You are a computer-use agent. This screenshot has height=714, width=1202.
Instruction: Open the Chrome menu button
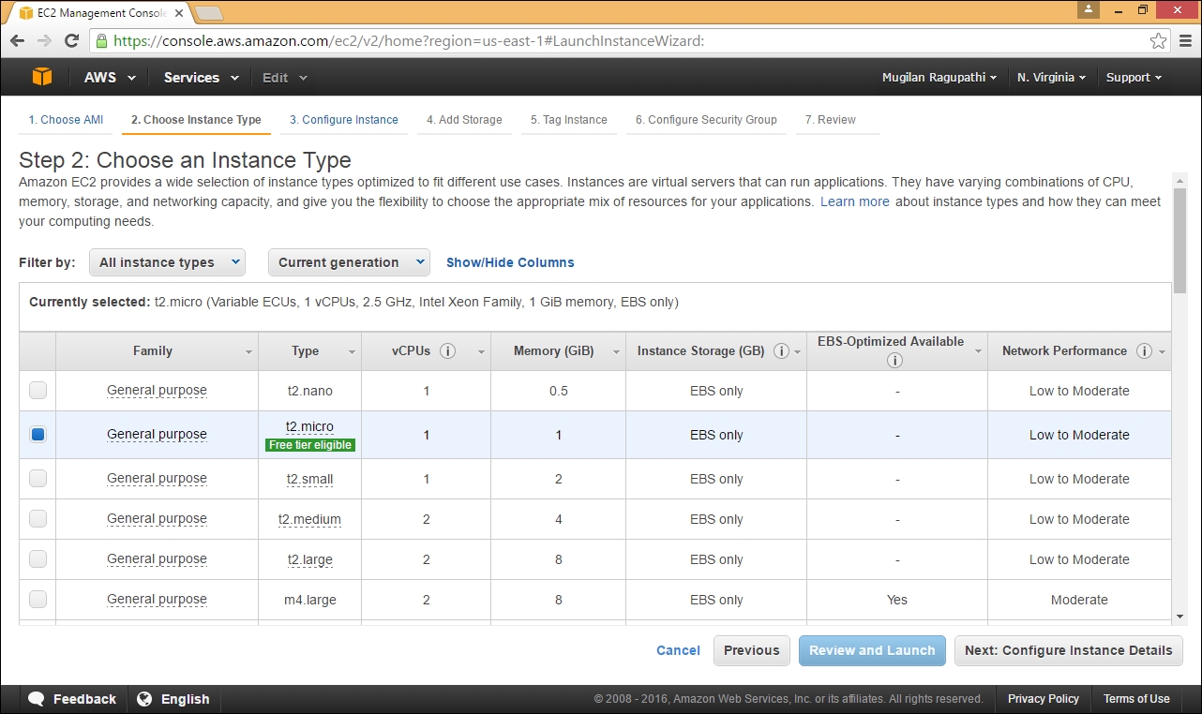(1184, 41)
